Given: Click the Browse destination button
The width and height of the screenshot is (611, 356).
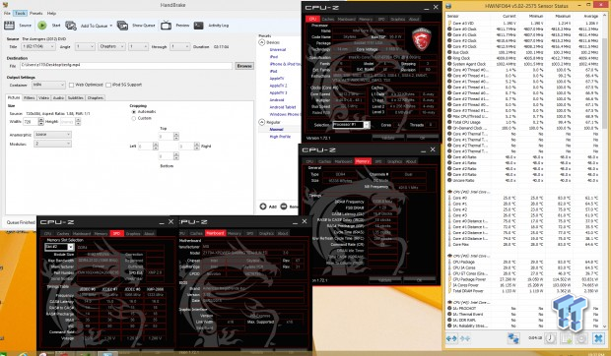Looking at the screenshot, I should [x=244, y=66].
